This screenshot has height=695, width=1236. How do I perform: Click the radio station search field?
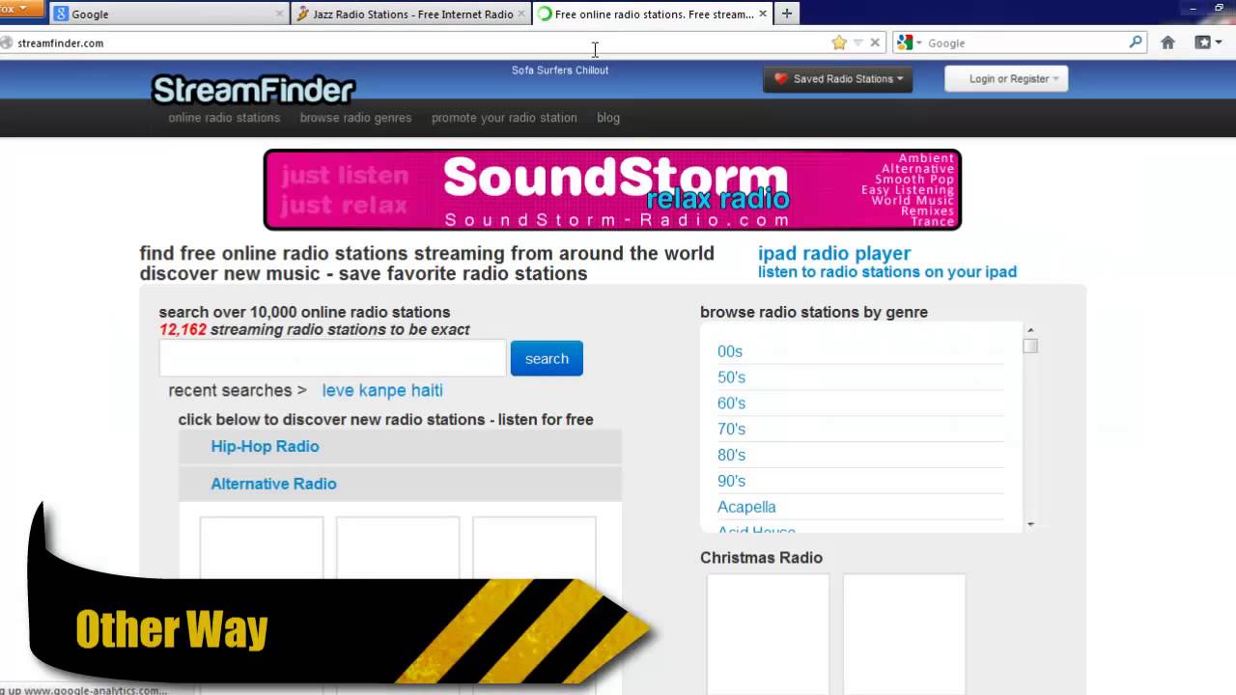tap(332, 358)
